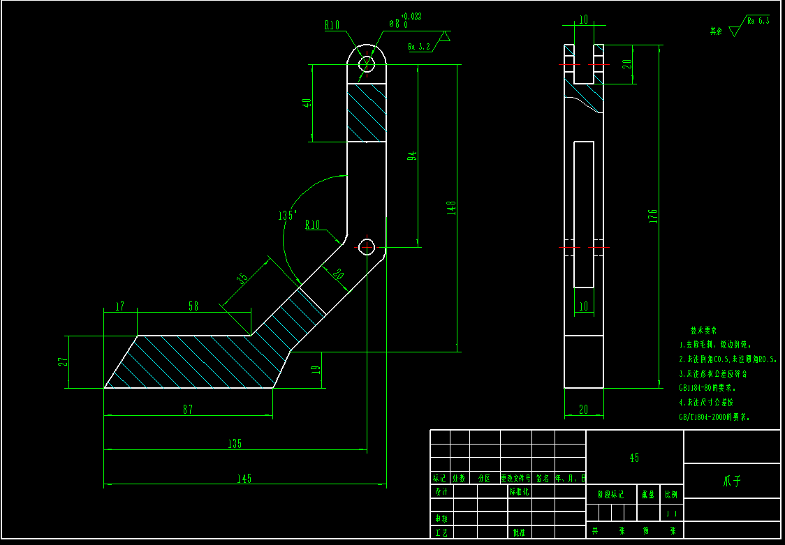Viewport: 785px width, 545px height.
Task: Select the "Ra 6.3" roughness label
Action: point(758,21)
